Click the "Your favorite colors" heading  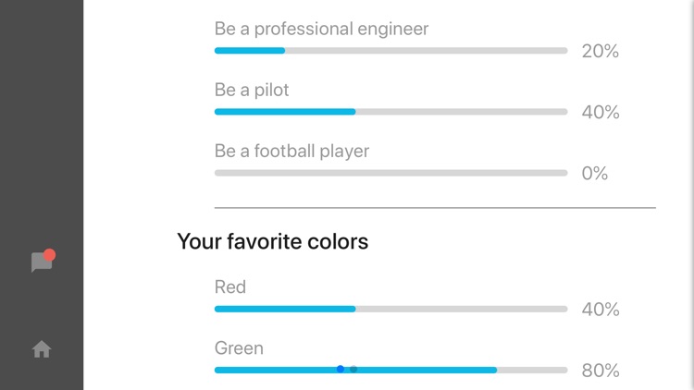[272, 242]
